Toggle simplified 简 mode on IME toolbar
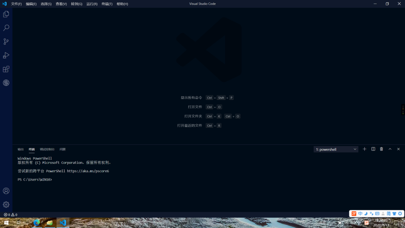 pyautogui.click(x=388, y=214)
